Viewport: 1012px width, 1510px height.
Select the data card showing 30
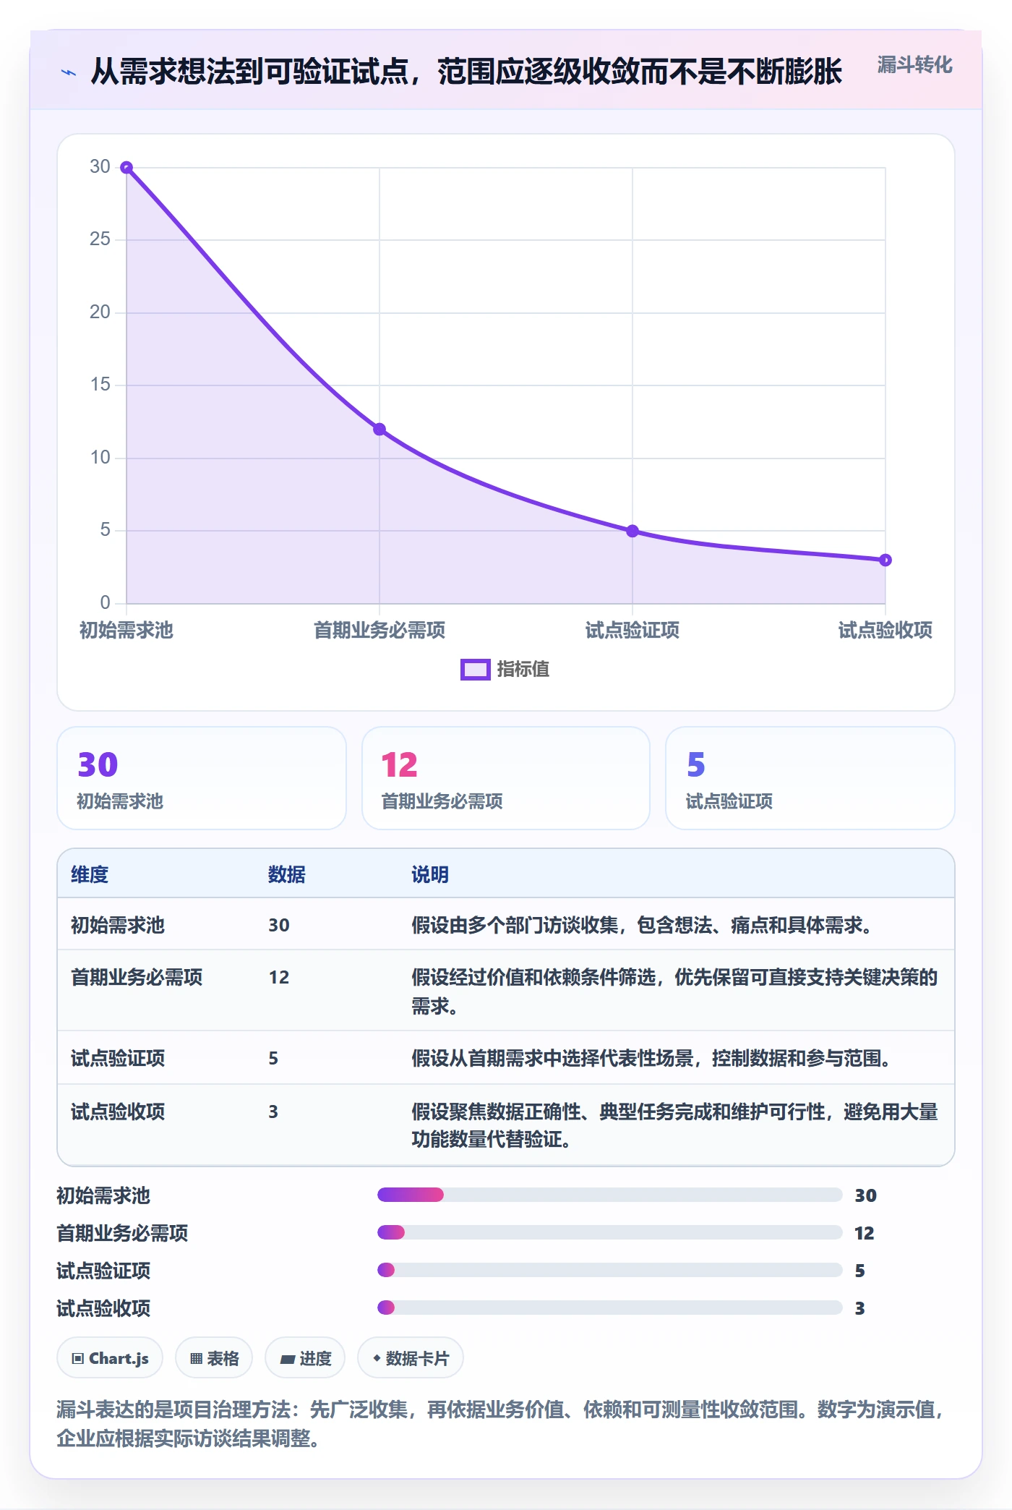click(202, 778)
